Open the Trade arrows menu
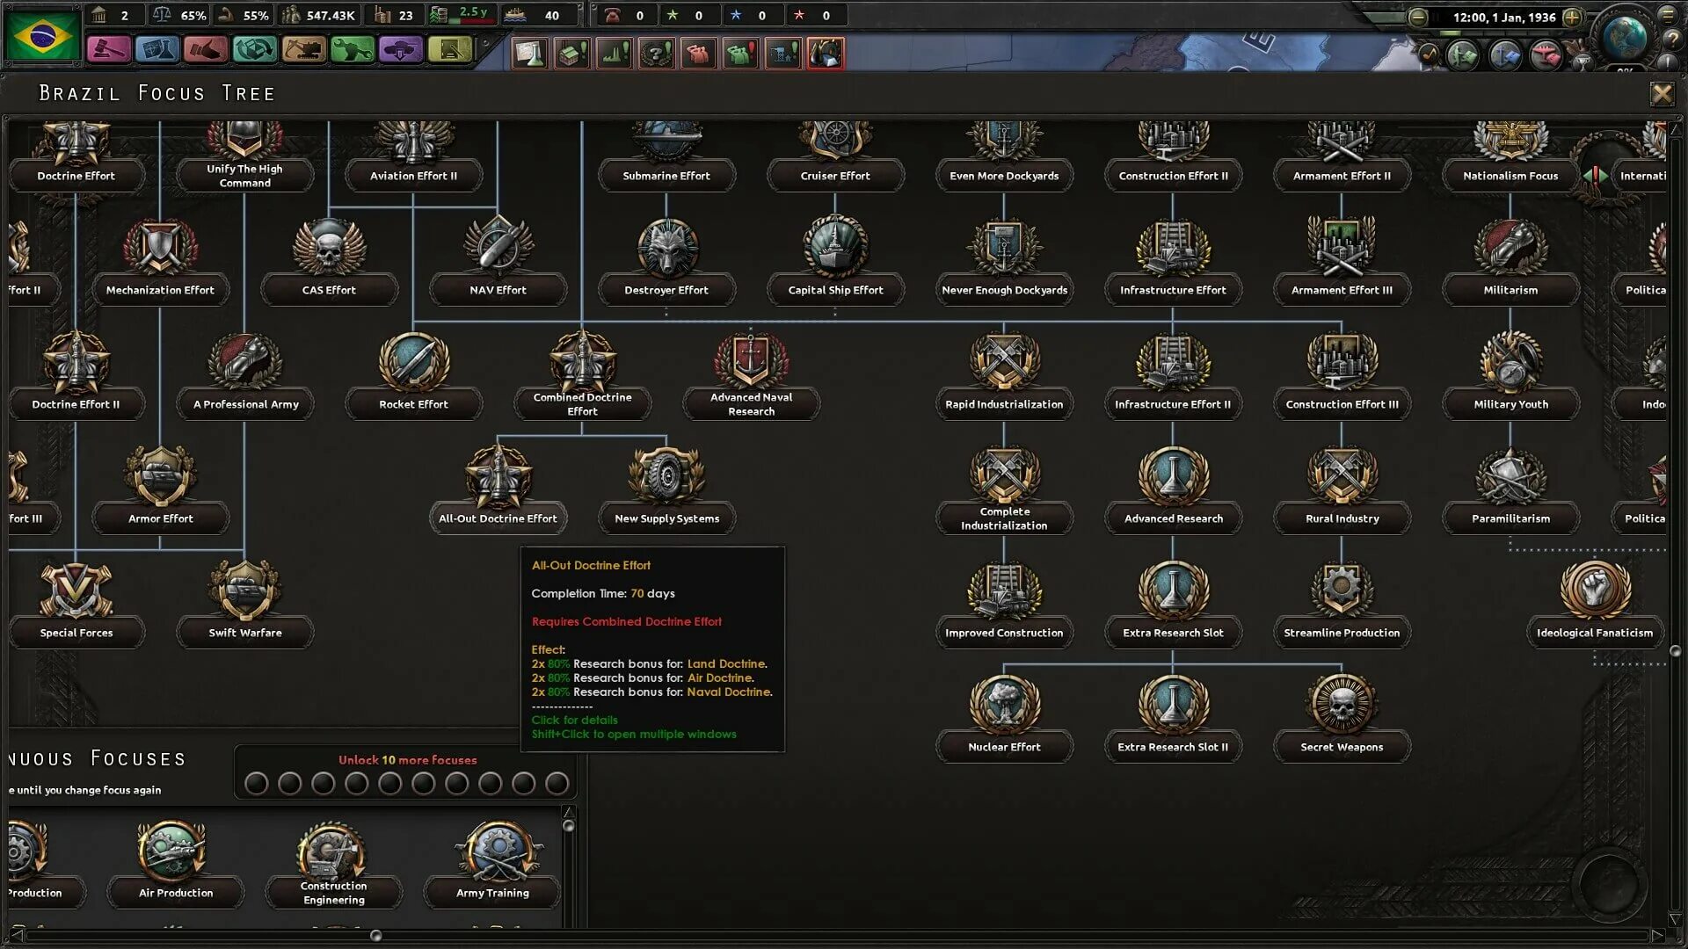 tap(254, 50)
